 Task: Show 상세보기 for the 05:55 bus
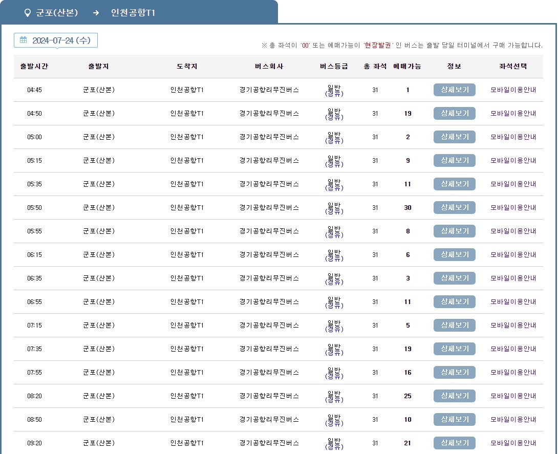(x=455, y=231)
